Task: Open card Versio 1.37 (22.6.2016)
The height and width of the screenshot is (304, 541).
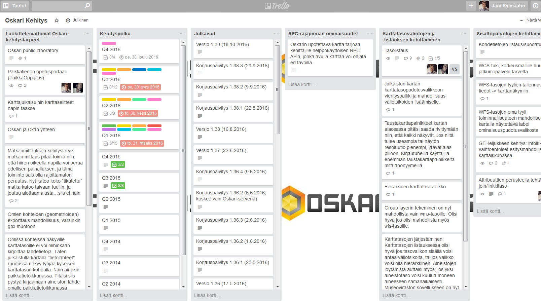Action: point(233,154)
